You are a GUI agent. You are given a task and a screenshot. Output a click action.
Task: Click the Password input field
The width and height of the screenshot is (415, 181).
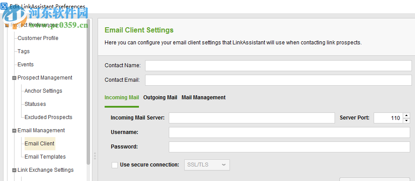click(289, 147)
